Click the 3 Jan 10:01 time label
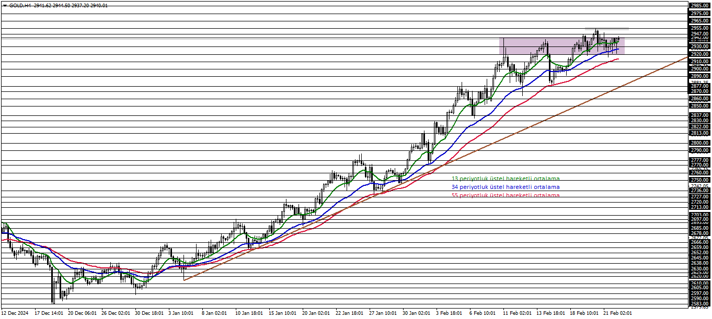Image resolution: width=712 pixels, height=319 pixels. [x=182, y=313]
